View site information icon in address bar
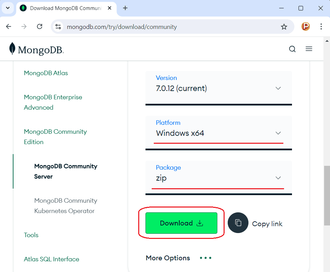Image resolution: width=330 pixels, height=272 pixels. point(58,27)
